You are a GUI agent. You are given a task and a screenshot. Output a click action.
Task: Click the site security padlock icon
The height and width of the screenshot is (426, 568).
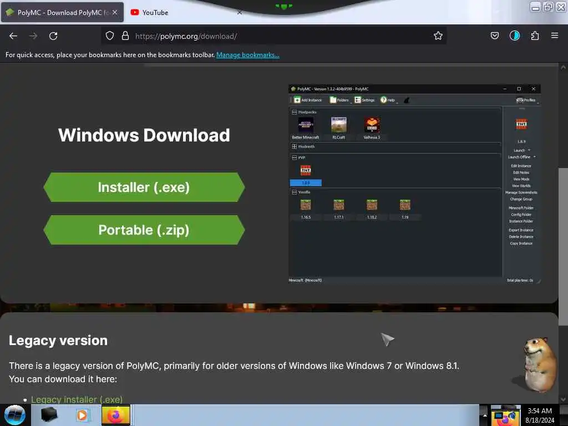pyautogui.click(x=125, y=36)
